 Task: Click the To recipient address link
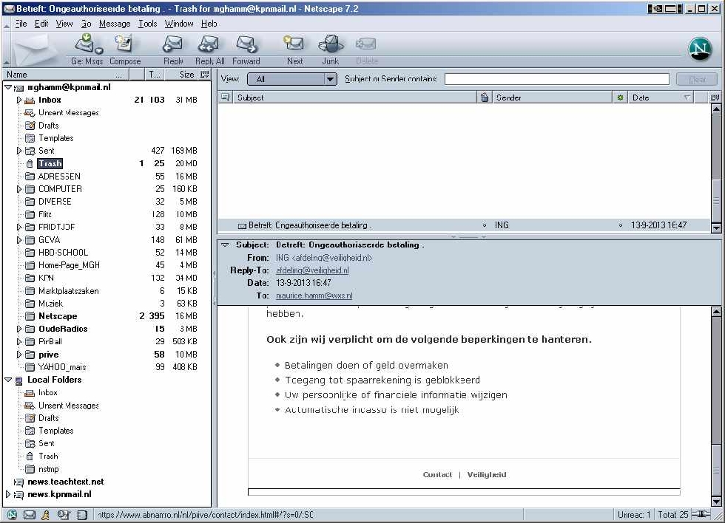(x=314, y=296)
